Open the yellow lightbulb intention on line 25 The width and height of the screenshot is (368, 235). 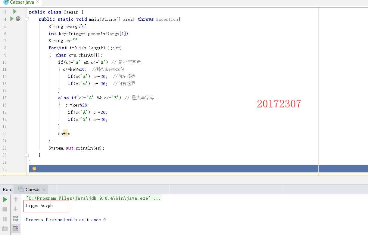pyautogui.click(x=34, y=169)
